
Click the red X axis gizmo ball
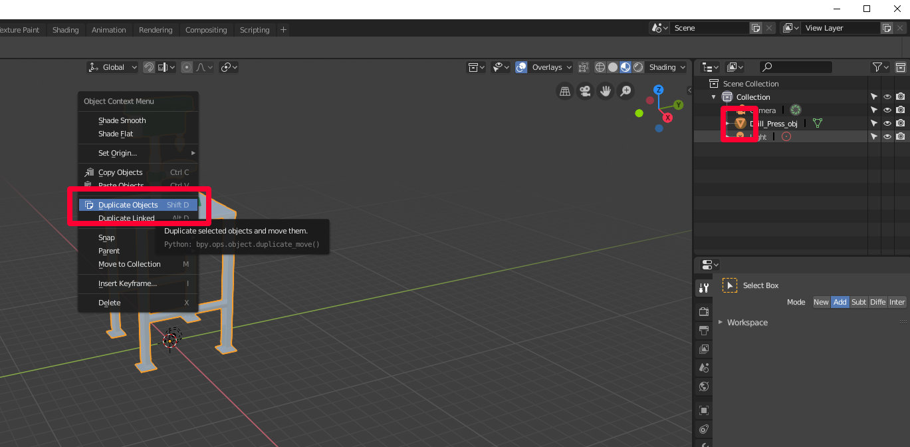coord(667,118)
